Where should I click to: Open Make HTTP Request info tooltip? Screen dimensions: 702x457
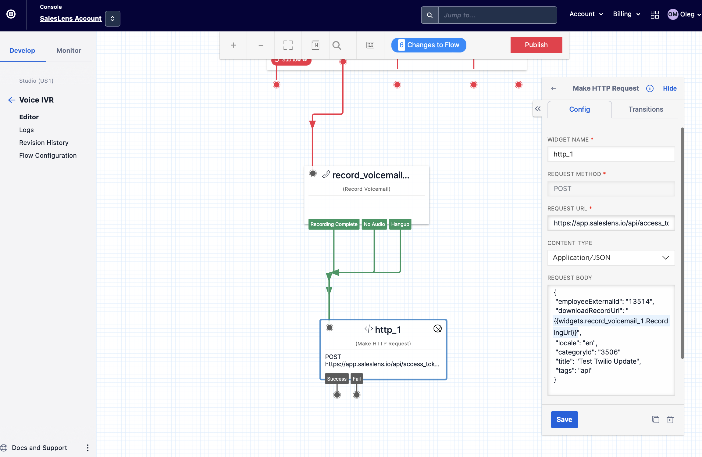(x=650, y=88)
